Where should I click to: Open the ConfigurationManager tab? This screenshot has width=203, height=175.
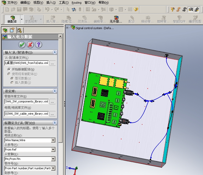click(x=19, y=30)
